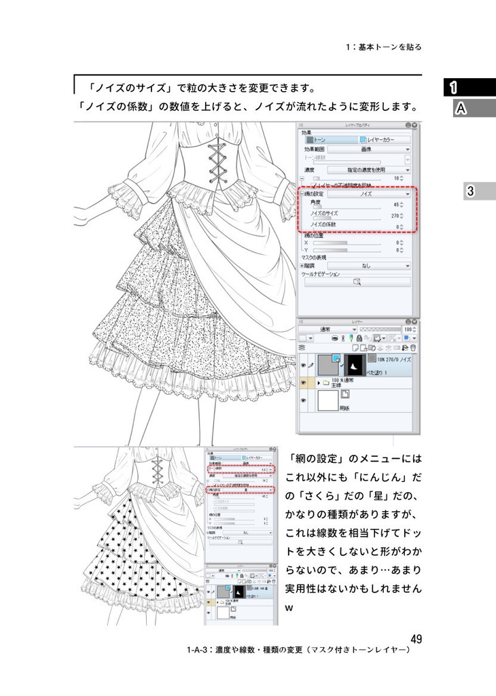Screen dimensions: 496x696
Task: Open the 網の設定 dropdown showing ノイズ
Action: pyautogui.click(x=369, y=194)
